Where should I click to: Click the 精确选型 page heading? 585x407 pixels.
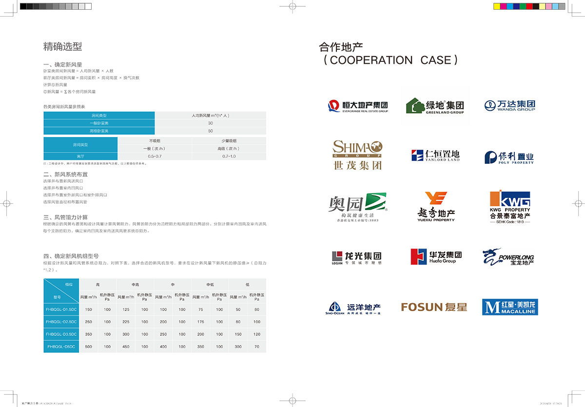coord(62,47)
